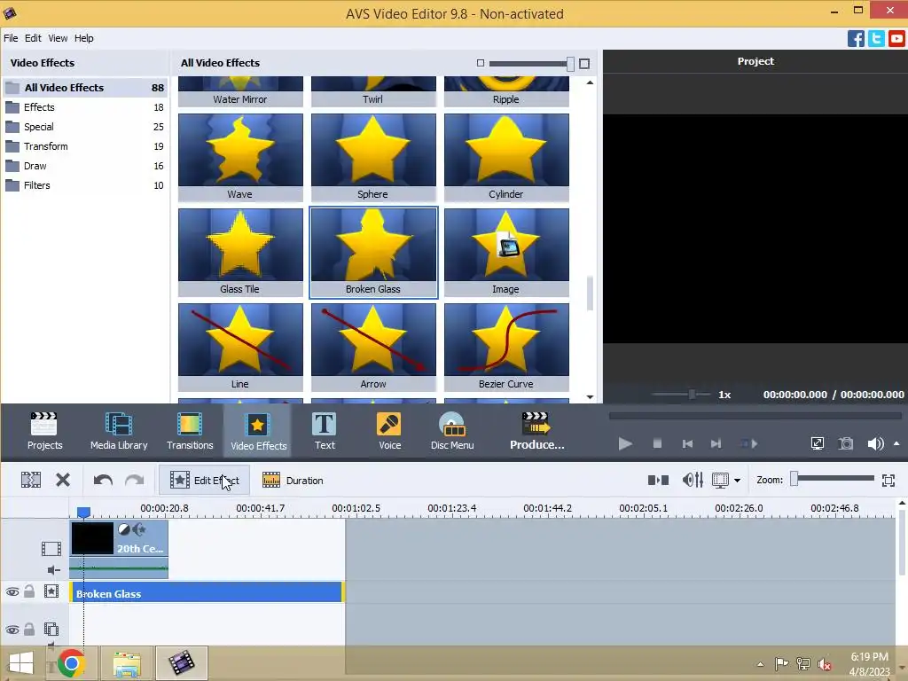Click the Edit Effect button
Viewport: 908px width, 681px height.
click(x=205, y=480)
